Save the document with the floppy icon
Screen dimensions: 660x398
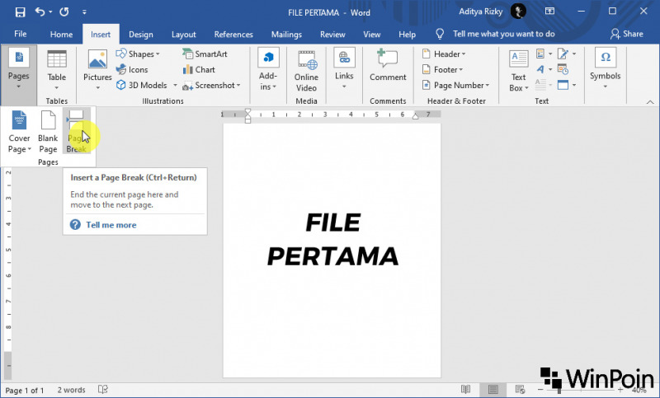pyautogui.click(x=20, y=12)
